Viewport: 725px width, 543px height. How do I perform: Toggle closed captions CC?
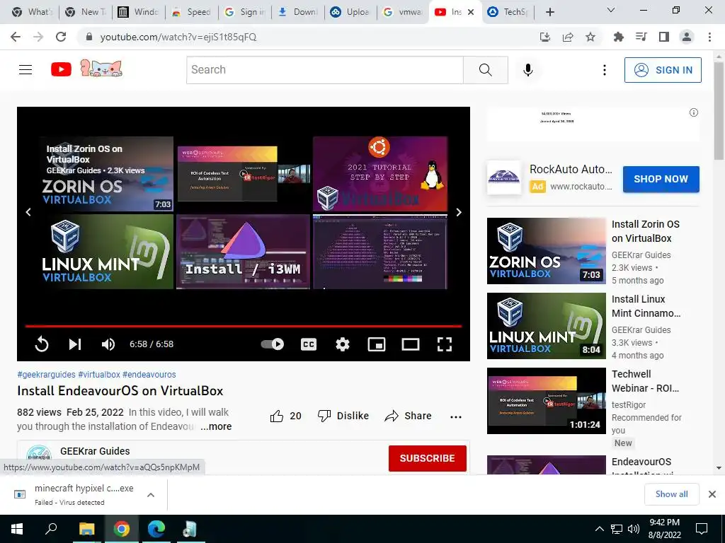309,344
